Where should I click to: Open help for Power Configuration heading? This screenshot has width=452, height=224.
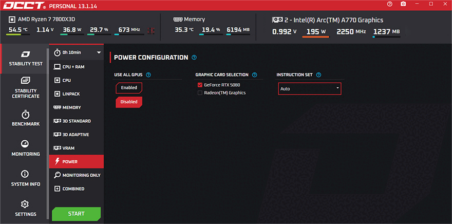(194, 58)
